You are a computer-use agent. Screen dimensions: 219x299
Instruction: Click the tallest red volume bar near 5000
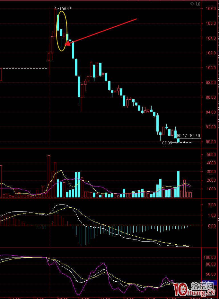point(49,177)
